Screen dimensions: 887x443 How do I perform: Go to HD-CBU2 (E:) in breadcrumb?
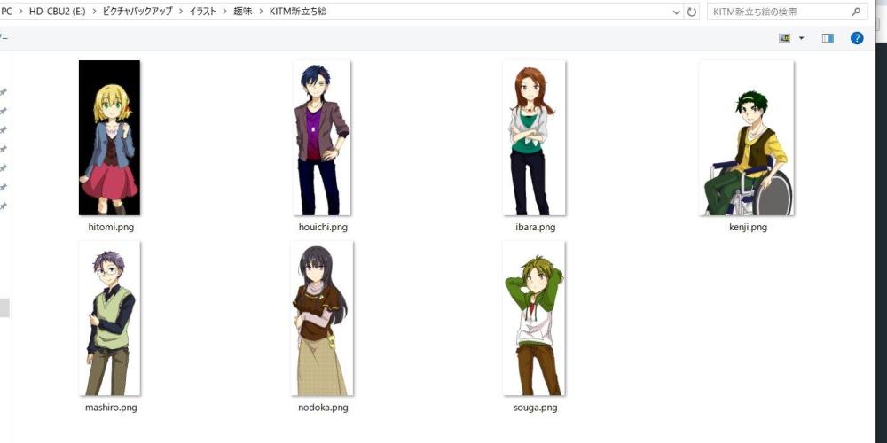(60, 12)
